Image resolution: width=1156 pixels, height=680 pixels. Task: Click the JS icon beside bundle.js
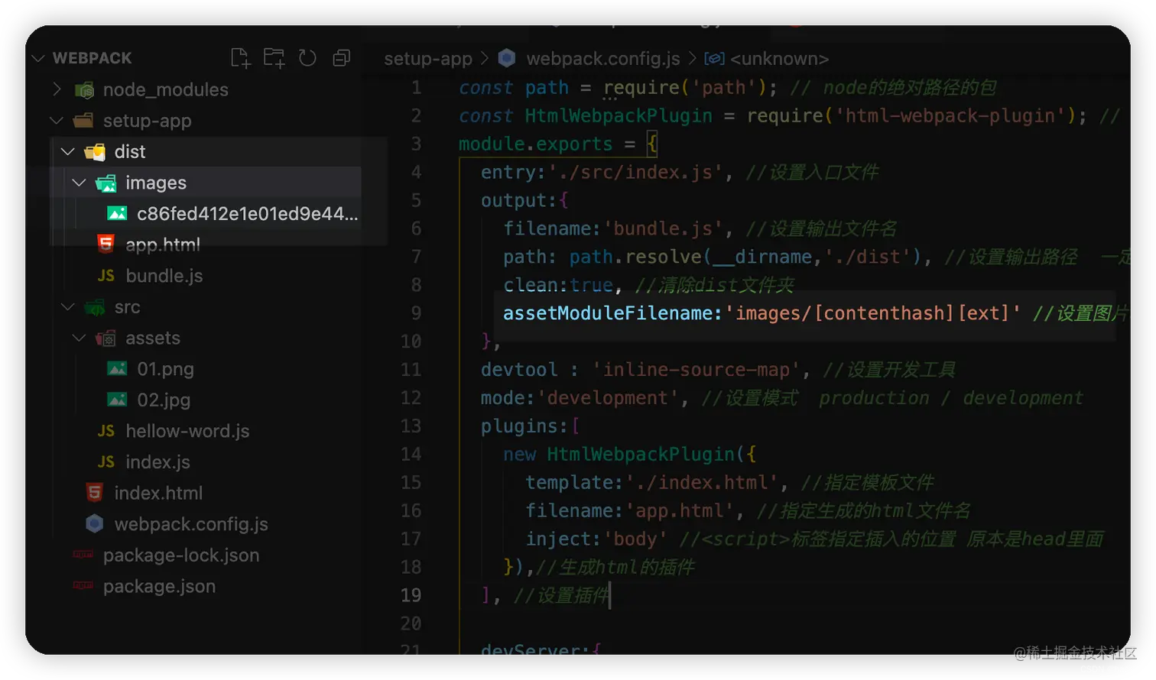click(x=106, y=276)
